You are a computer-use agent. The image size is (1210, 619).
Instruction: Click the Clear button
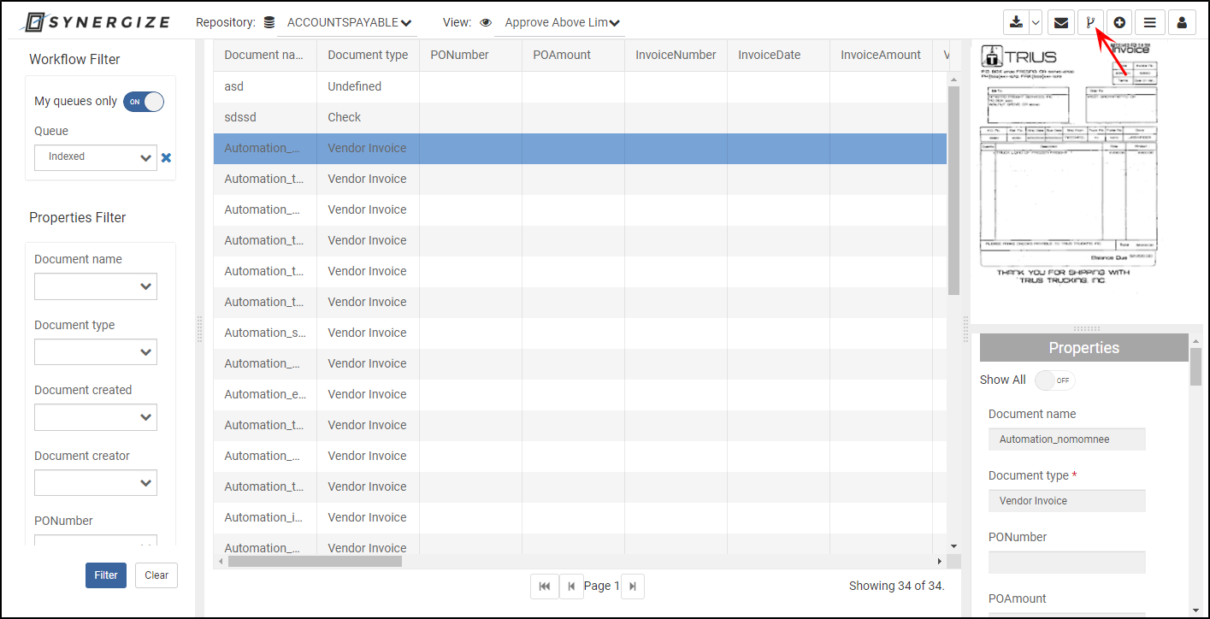[x=156, y=575]
